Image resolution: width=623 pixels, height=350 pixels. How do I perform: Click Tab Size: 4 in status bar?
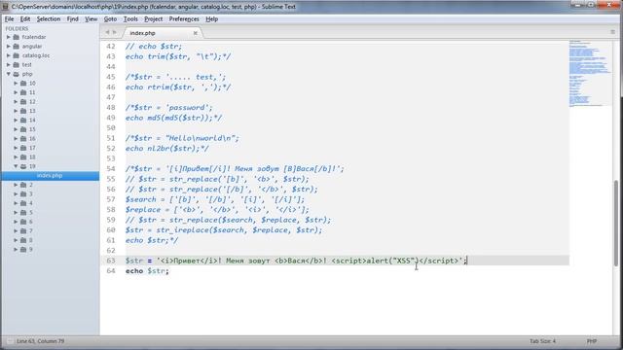542,341
